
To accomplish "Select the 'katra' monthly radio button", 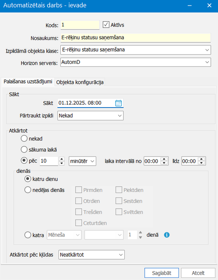I will click(x=28, y=235).
